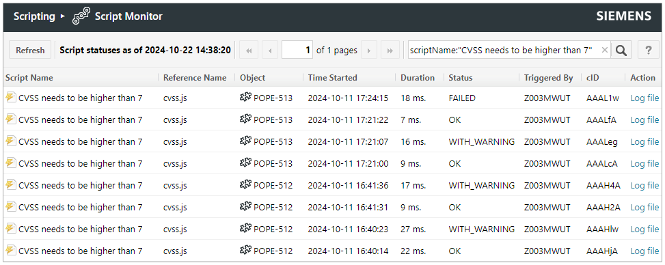Clear the search query X icon
The image size is (665, 265).
point(605,51)
